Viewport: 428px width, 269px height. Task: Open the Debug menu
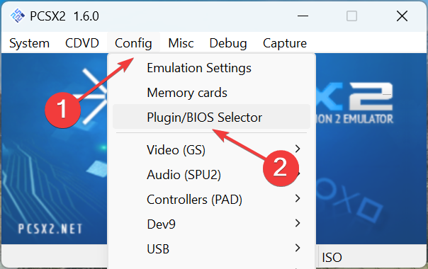228,43
